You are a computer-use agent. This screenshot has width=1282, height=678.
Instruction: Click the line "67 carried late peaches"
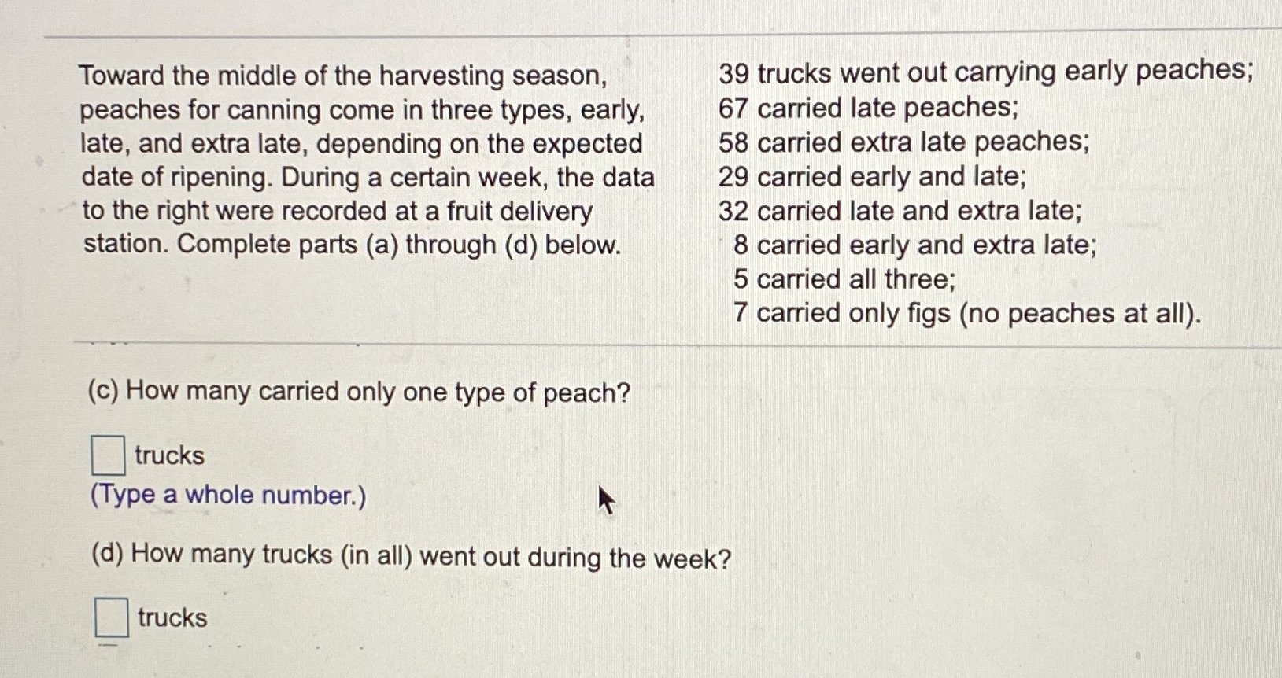[x=868, y=108]
